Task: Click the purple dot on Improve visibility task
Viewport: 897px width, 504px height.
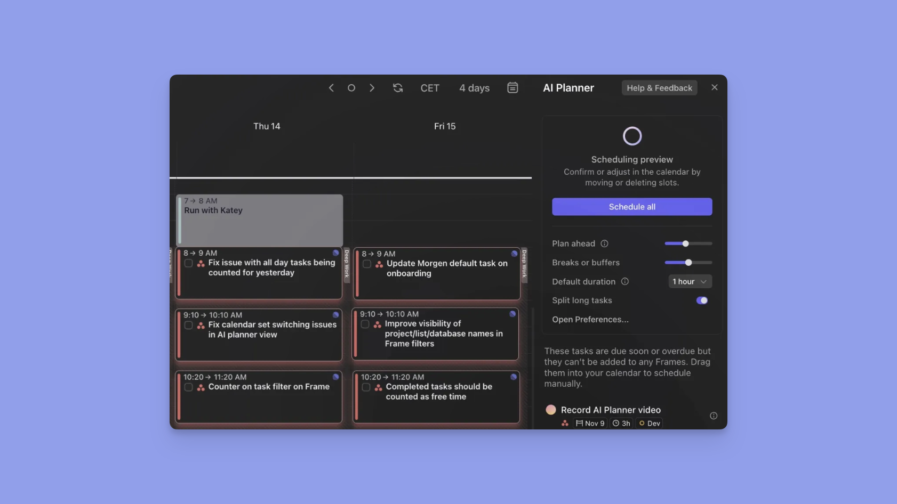Action: point(512,314)
